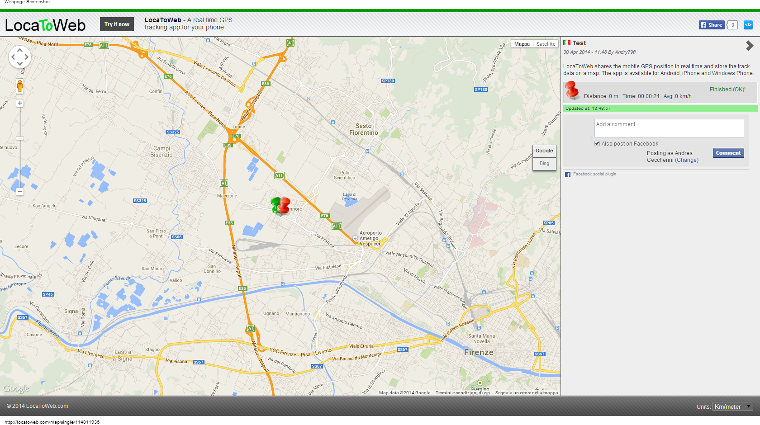Open the Facebook social plugin link
The height and width of the screenshot is (425, 760).
click(594, 174)
